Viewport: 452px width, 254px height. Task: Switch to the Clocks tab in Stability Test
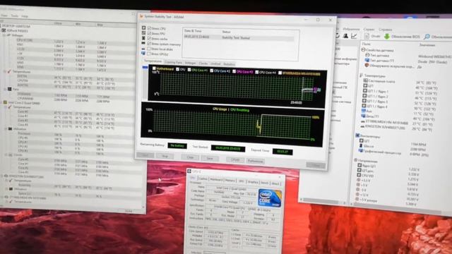(x=203, y=64)
